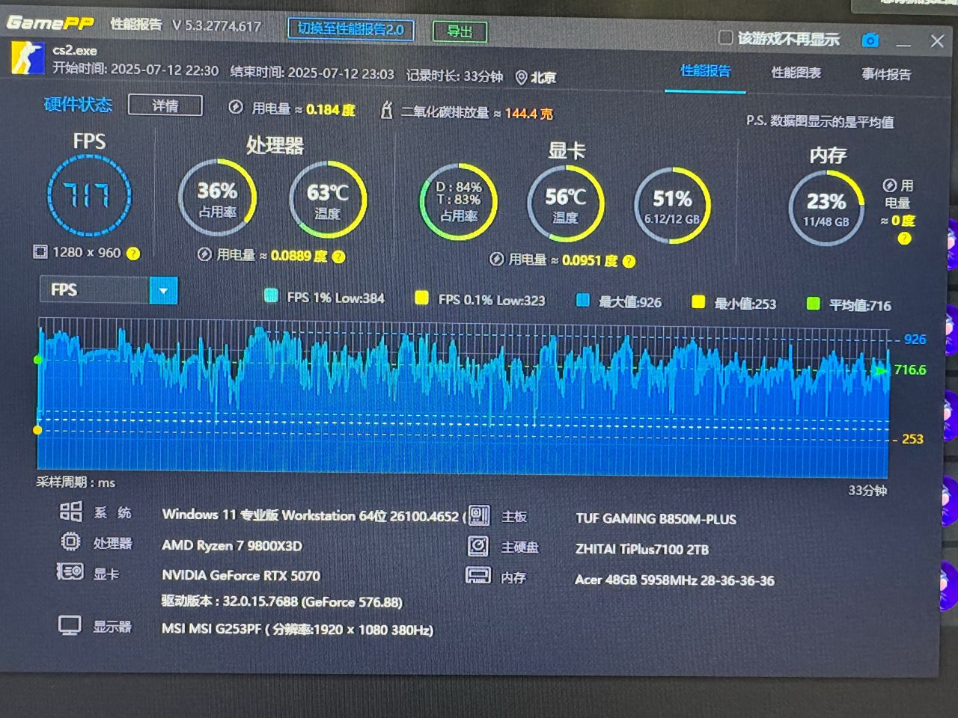Click the 主板 motherboard icon
Viewport: 958px width, 718px height.
coord(479,515)
